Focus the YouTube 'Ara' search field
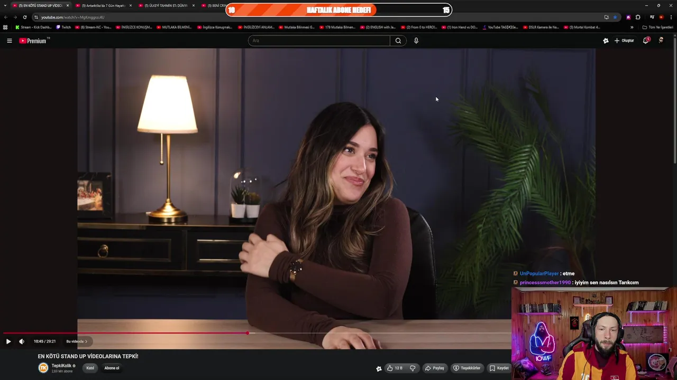677x380 pixels. [319, 41]
